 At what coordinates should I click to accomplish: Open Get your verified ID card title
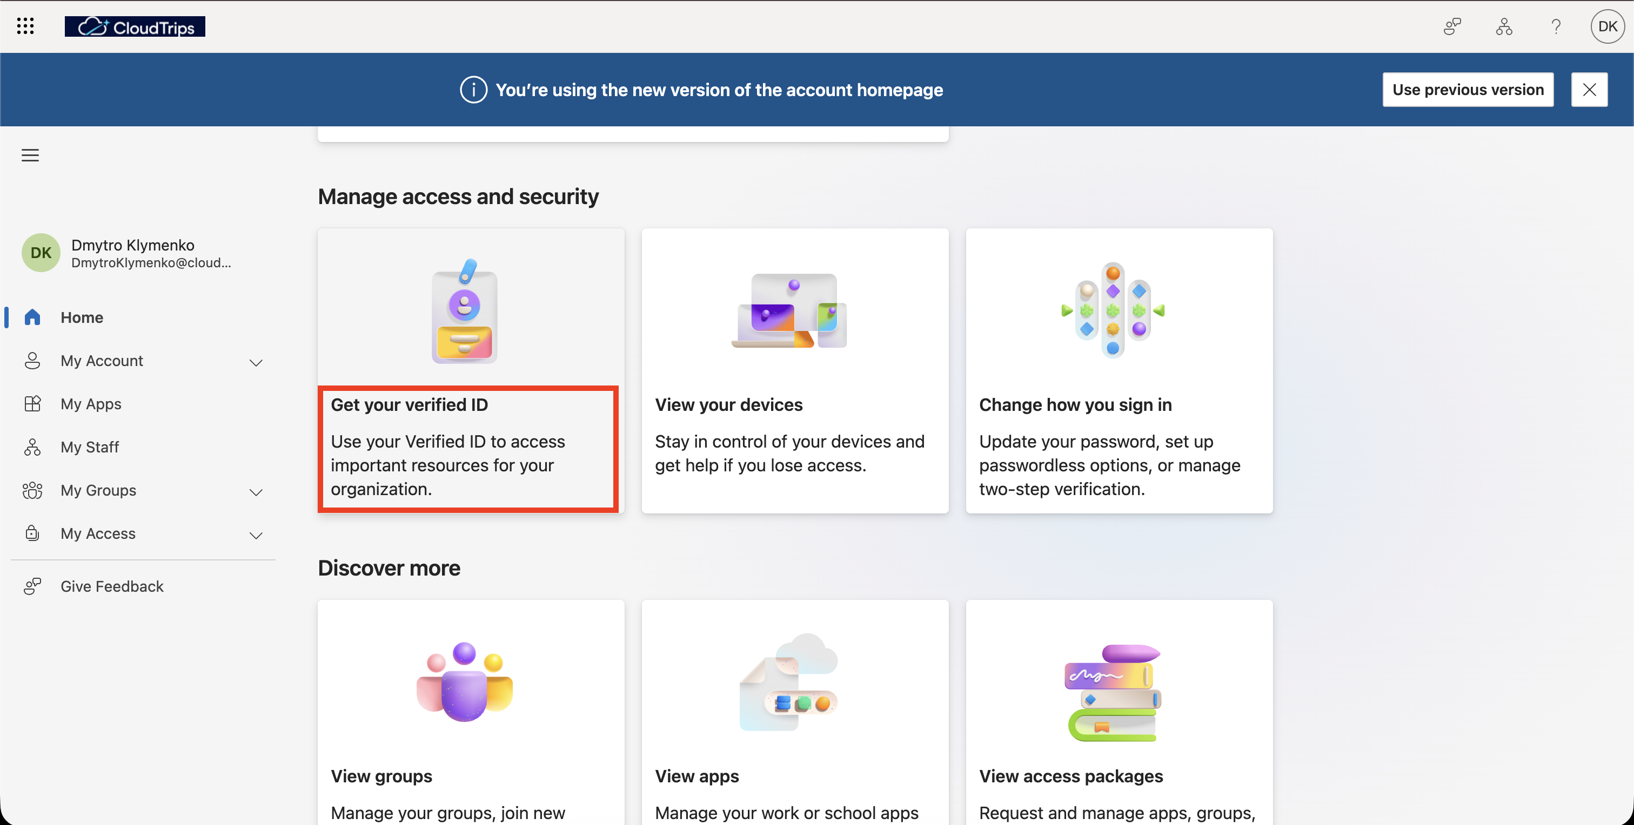pyautogui.click(x=409, y=404)
